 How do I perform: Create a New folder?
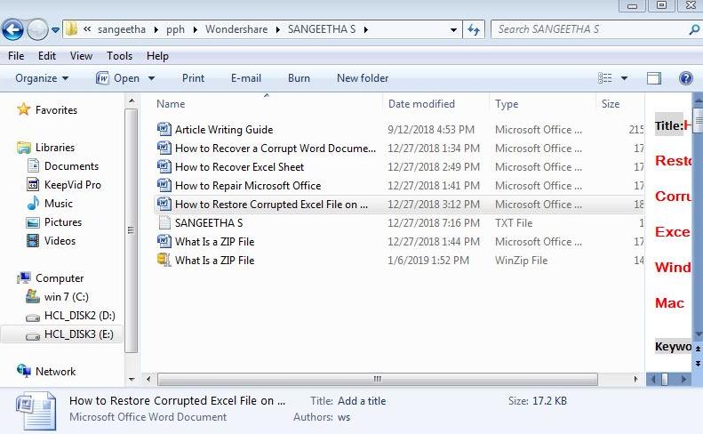click(x=363, y=78)
